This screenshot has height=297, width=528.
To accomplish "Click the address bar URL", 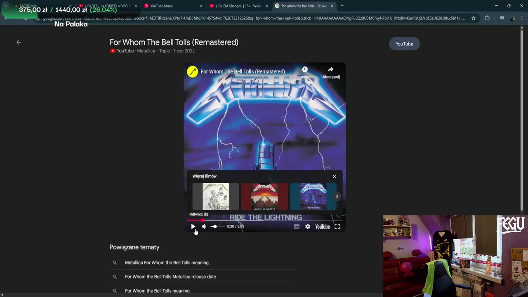I will click(x=254, y=18).
